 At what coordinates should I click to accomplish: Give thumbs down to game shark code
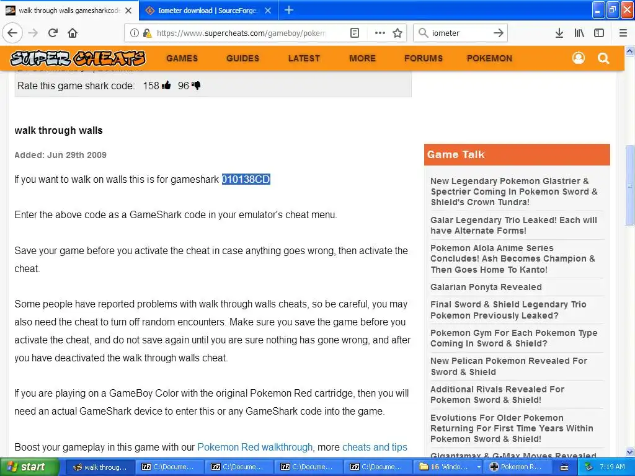[197, 86]
